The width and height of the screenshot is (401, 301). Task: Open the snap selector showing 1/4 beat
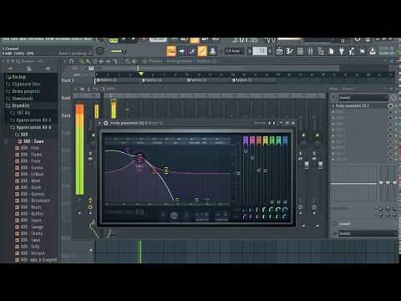(x=233, y=51)
